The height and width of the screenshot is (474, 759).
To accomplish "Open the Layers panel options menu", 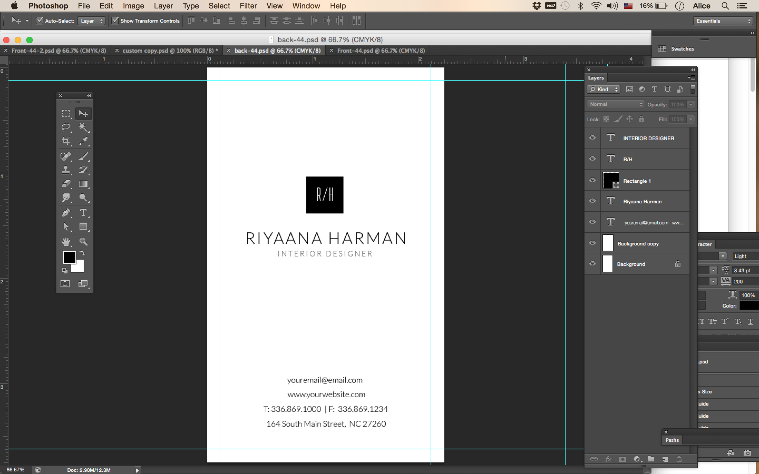I will tap(692, 77).
